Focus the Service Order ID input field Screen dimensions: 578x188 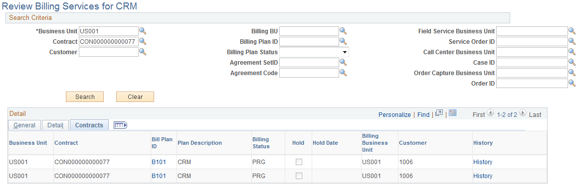pyautogui.click(x=532, y=42)
